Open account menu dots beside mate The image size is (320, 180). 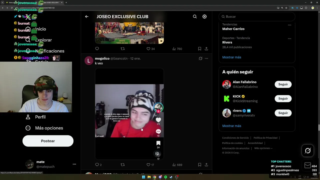coord(74,164)
